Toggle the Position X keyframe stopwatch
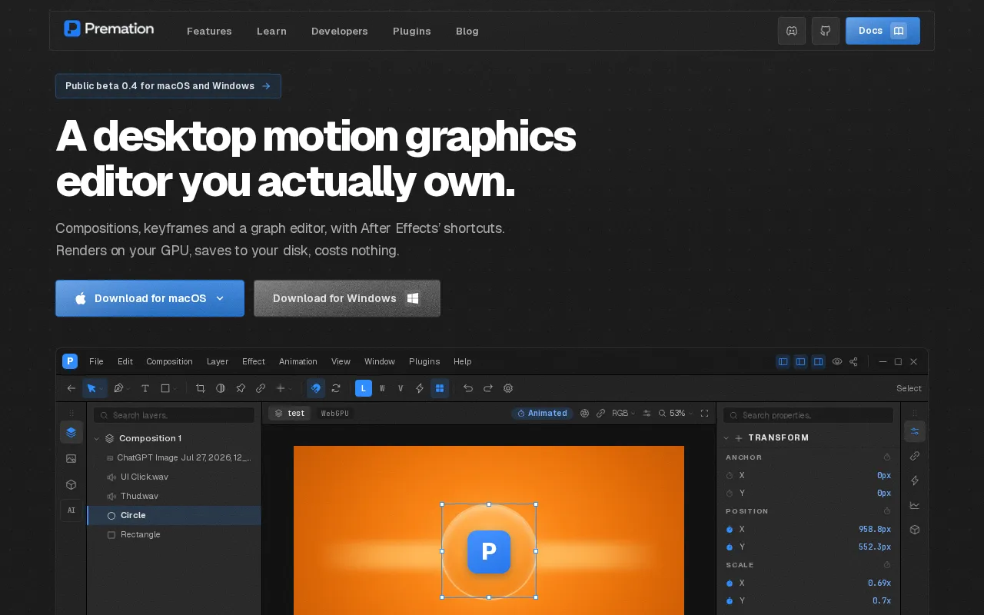 pos(730,529)
